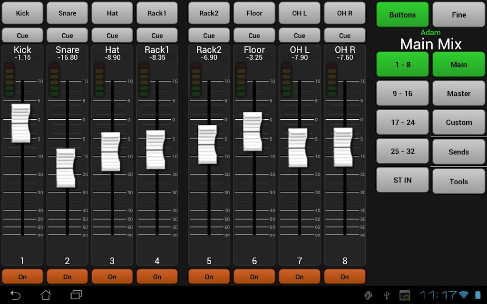Switch to the ST IN bank
Viewport: 487px width, 304px height.
coord(402,180)
